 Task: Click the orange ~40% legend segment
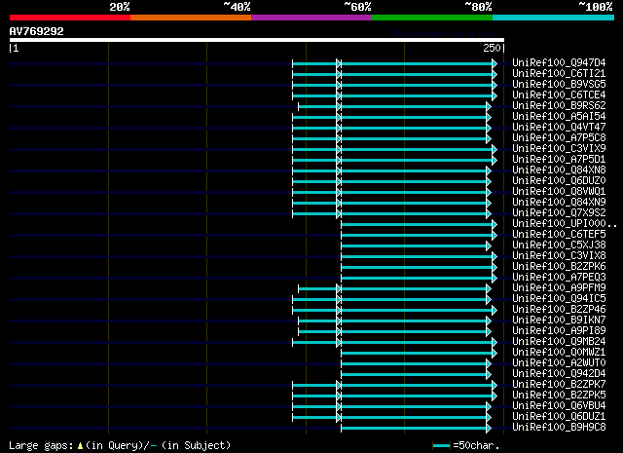(191, 18)
